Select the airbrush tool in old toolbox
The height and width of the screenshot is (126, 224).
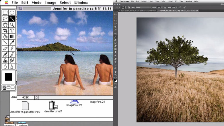5,54
